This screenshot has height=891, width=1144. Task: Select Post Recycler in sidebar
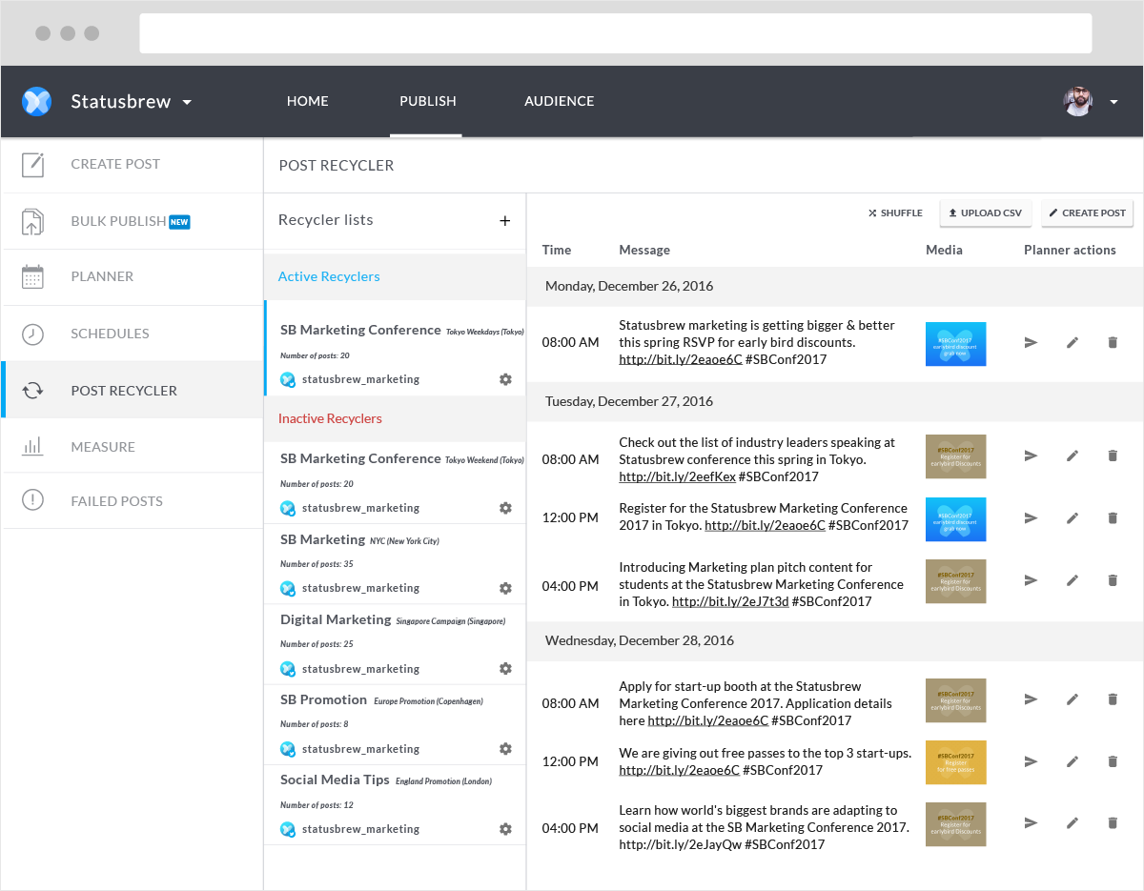(132, 390)
